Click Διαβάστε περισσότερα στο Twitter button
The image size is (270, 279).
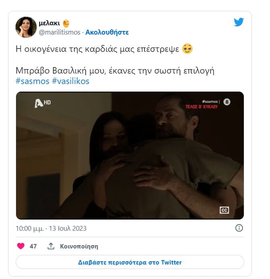point(130,262)
